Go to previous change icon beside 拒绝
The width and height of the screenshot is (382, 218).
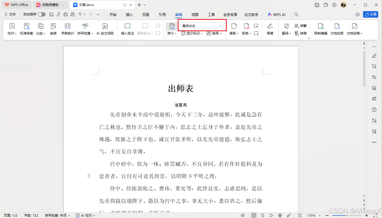pos(256,26)
